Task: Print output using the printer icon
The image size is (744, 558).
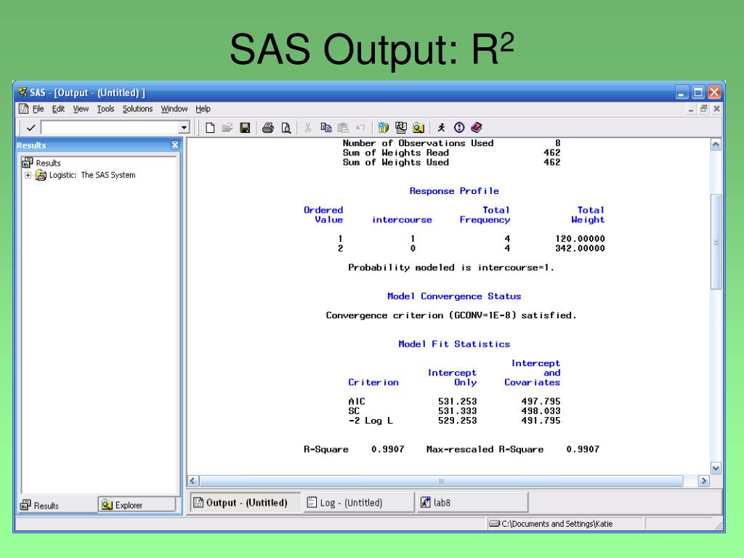Action: 268,128
